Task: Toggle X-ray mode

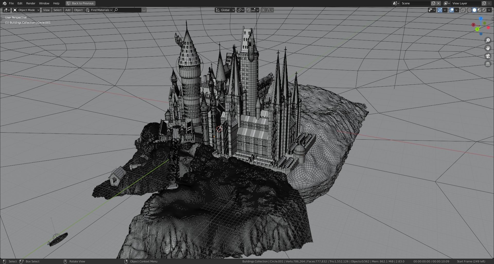Action: tap(463, 10)
